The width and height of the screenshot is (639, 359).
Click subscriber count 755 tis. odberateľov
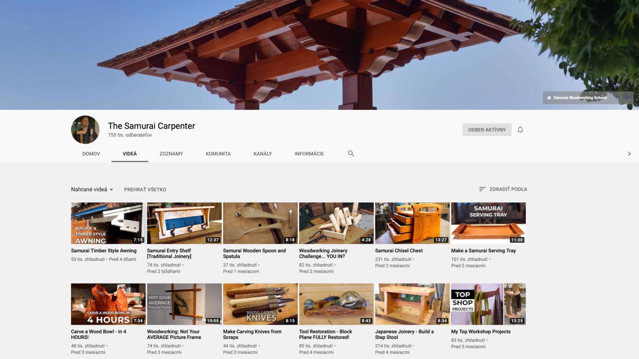click(x=130, y=135)
